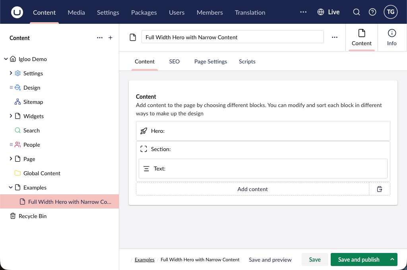This screenshot has height=270, width=407.
Task: Click the Save button
Action: tap(315, 259)
